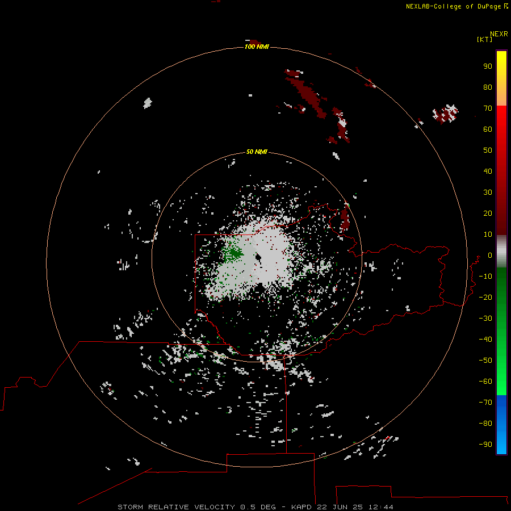Click the 90 value on the velocity scale

(x=488, y=66)
